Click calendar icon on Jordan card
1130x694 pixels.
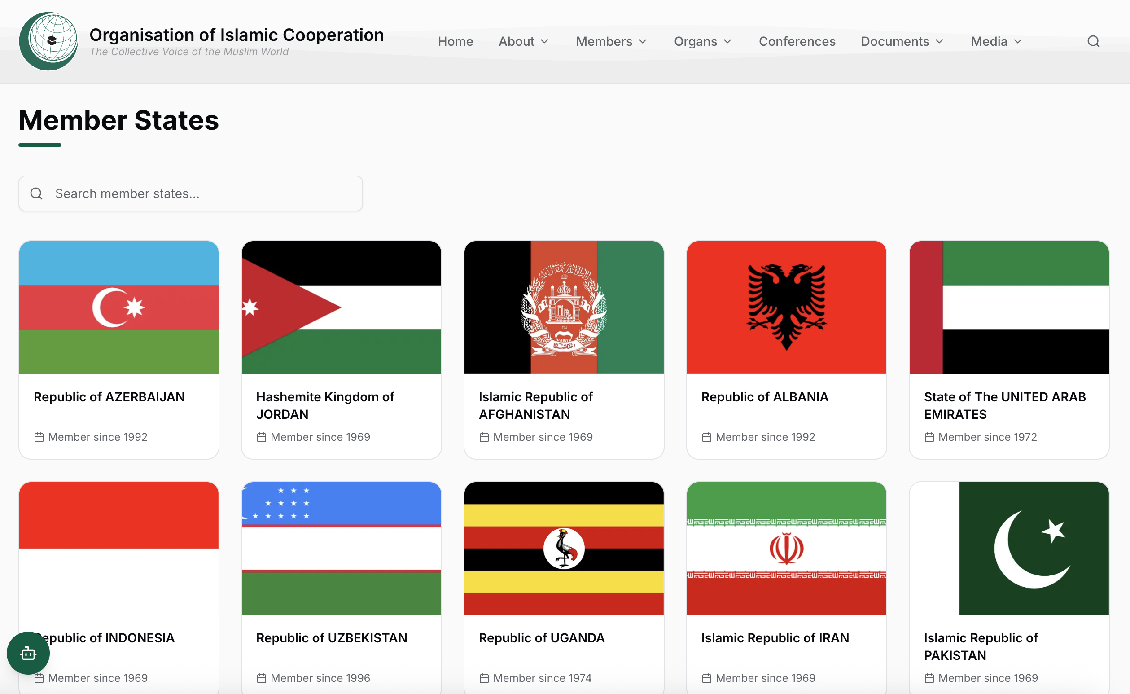click(x=262, y=437)
